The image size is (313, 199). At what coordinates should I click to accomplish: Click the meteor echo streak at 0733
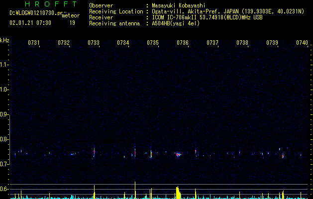point(94,153)
